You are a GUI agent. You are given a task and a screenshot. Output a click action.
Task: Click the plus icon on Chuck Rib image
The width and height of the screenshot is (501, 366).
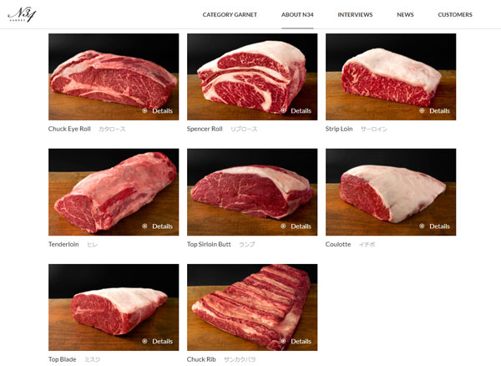pos(283,341)
